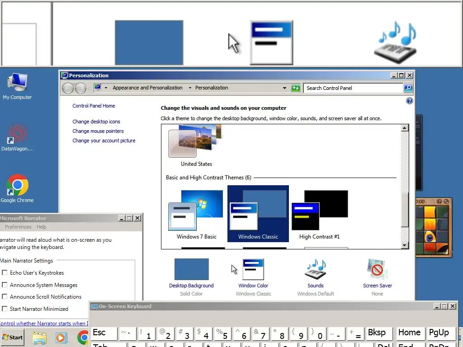Open Change mouse pointers link
Screen dimensions: 463x347
[98, 131]
